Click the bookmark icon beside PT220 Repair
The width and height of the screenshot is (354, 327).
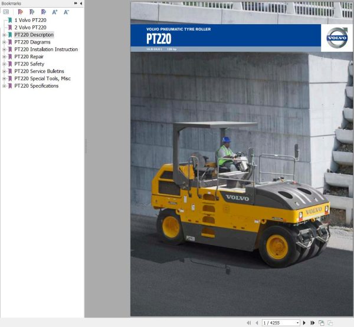(10, 57)
